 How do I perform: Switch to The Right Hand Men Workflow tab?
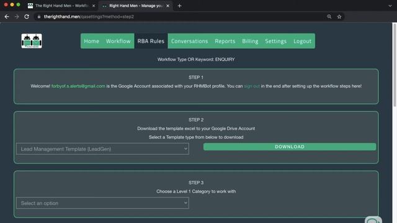61,6
